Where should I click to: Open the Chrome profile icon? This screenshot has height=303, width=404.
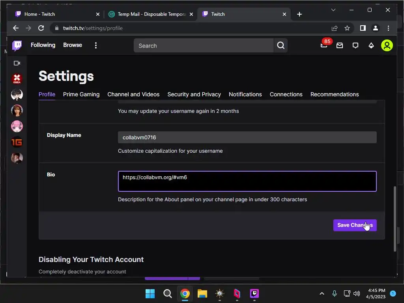pyautogui.click(x=376, y=28)
